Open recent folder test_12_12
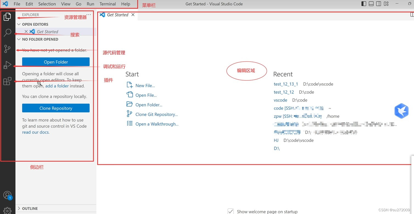 [284, 92]
